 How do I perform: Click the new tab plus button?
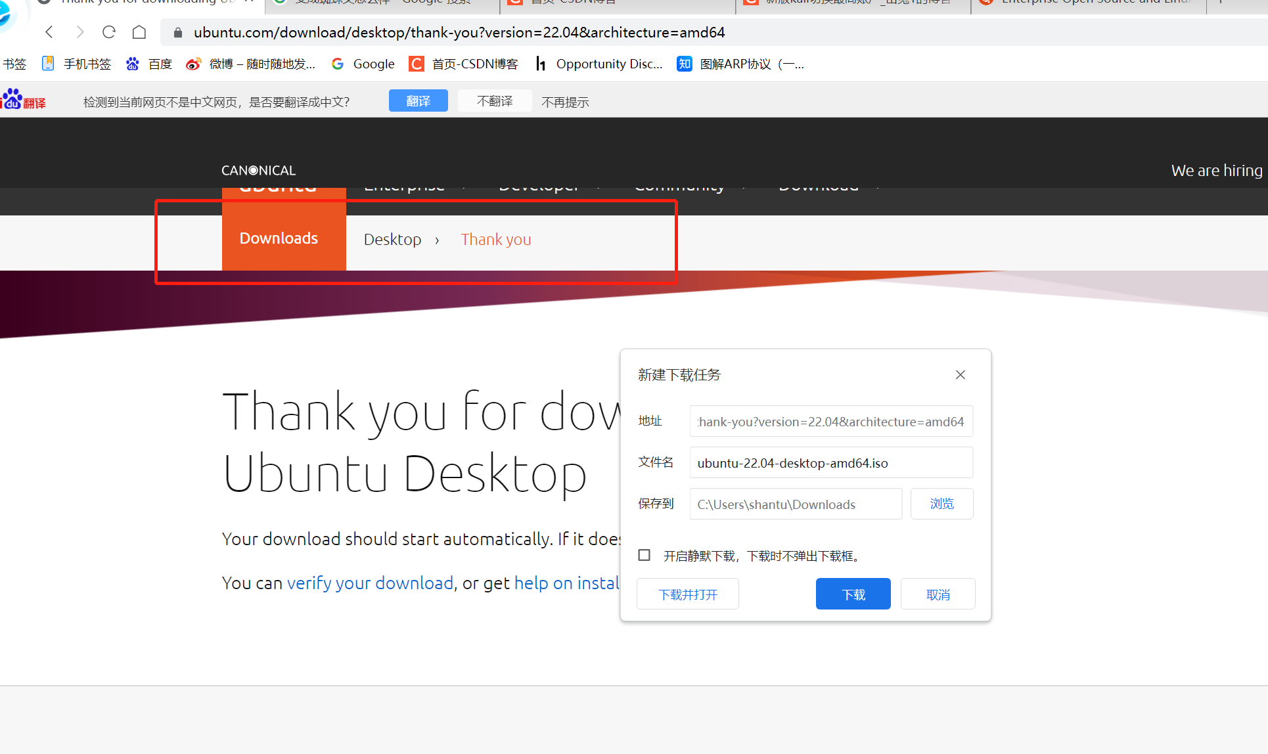[1221, 2]
